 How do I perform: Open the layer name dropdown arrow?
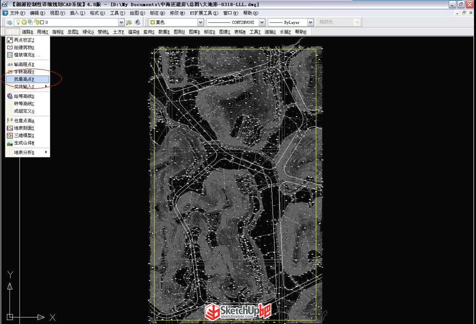[x=121, y=22]
